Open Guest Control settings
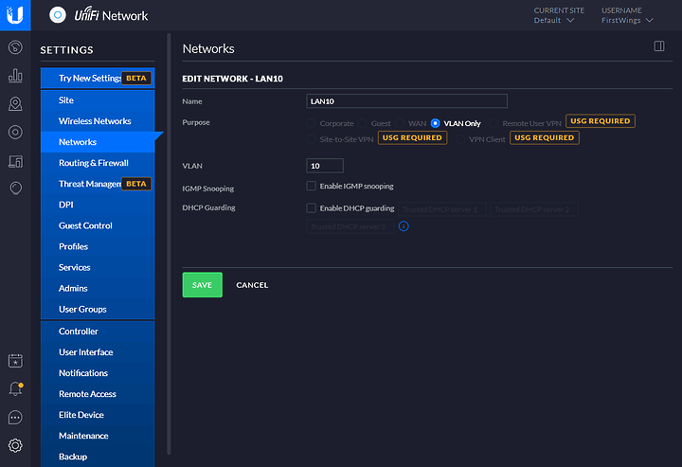The height and width of the screenshot is (467, 682). (x=98, y=225)
